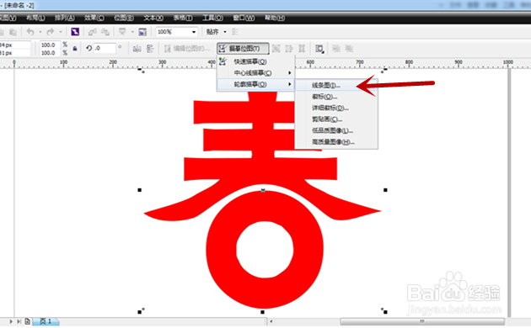
Task: Click the rotation angle input field
Action: coord(105,48)
